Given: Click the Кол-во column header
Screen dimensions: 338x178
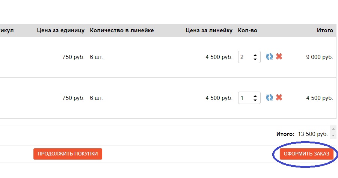Looking at the screenshot, I should [x=247, y=30].
